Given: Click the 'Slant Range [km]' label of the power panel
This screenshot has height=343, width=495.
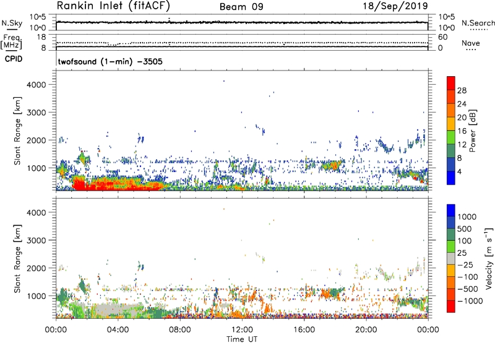Looking at the screenshot, I should (x=17, y=131).
